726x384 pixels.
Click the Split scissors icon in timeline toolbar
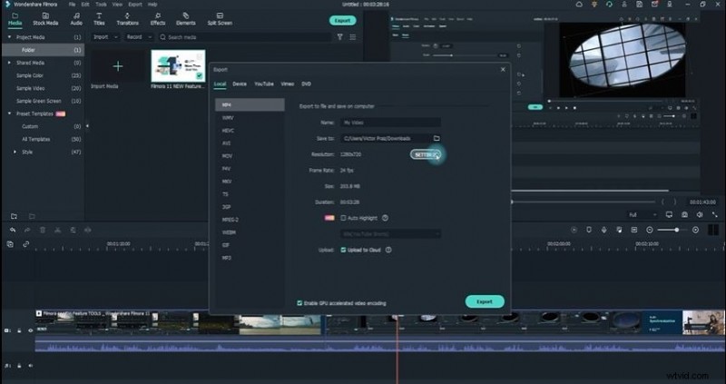click(57, 230)
